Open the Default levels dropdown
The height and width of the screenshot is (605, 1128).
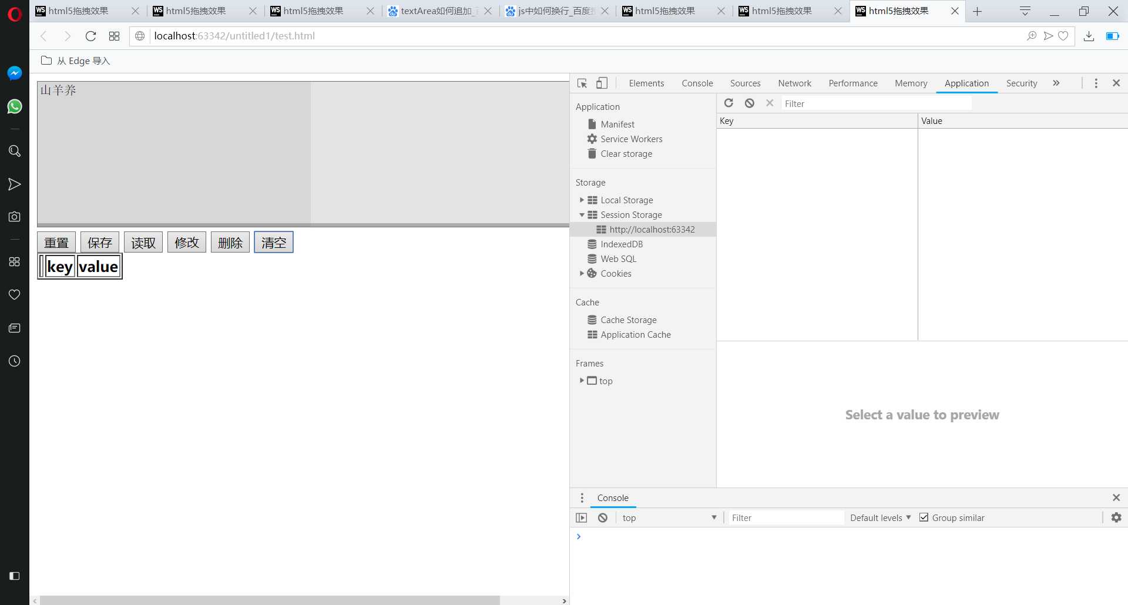[x=880, y=517]
